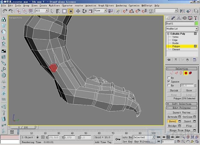Click the Grow button
This screenshot has width=200, height=145.
tap(189, 90)
